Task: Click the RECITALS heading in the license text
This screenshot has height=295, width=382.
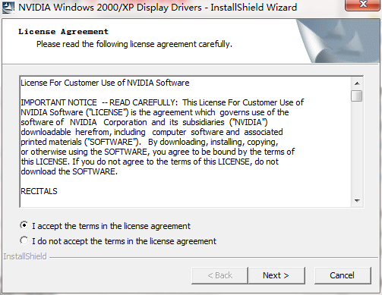Action: tap(39, 191)
